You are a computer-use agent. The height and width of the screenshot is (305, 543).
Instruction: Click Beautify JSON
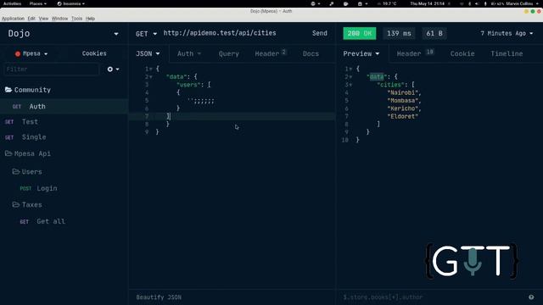pyautogui.click(x=159, y=297)
